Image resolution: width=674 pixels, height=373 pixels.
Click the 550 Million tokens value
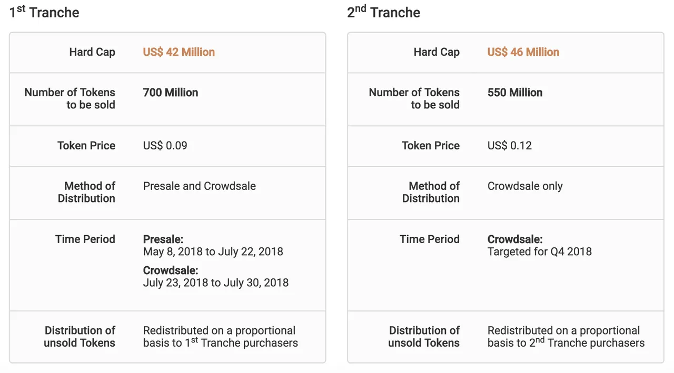(515, 93)
